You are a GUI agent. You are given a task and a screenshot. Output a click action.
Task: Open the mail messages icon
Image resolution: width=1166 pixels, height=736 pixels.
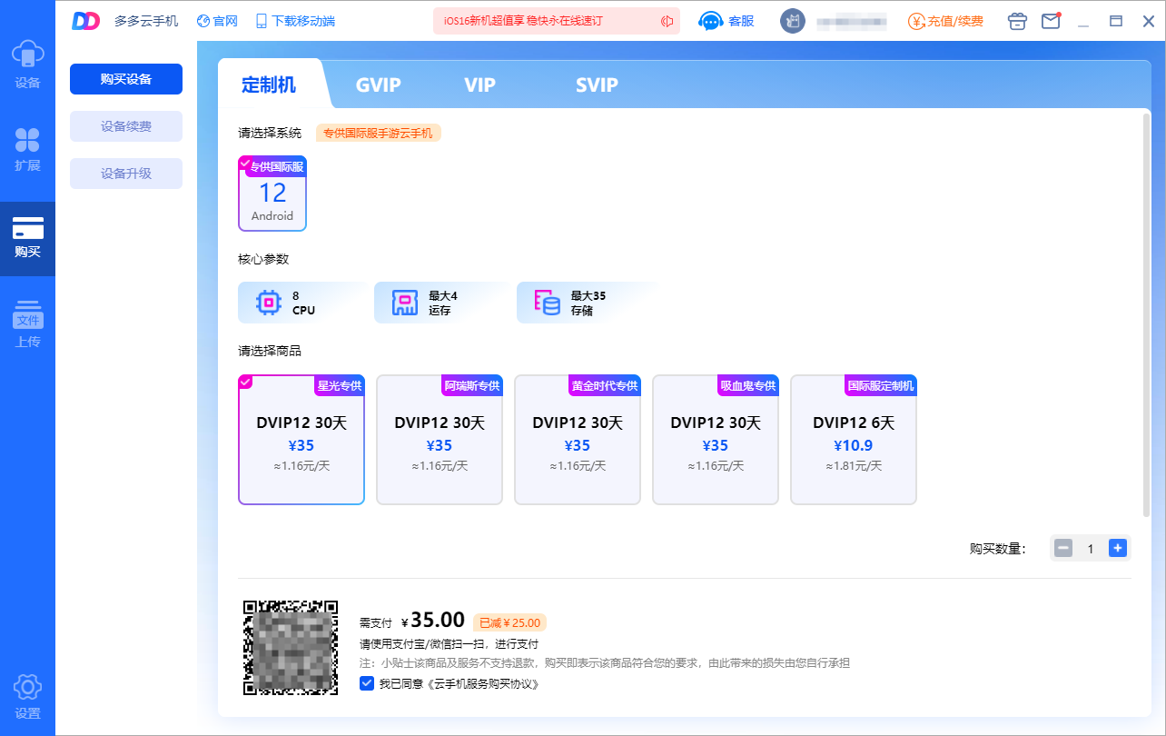(x=1051, y=21)
